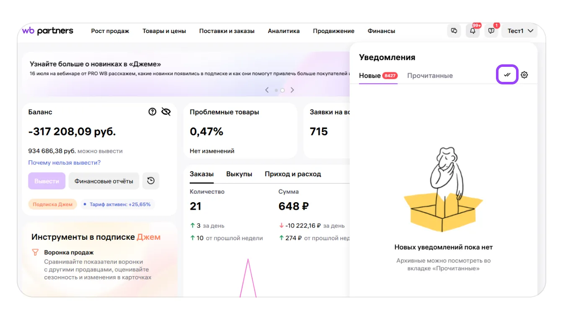The image size is (563, 320).
Task: Hide the balance with the eye icon
Action: click(x=166, y=112)
